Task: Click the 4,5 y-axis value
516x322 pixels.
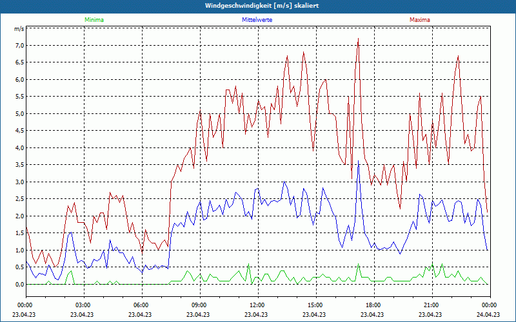Action: 19,131
